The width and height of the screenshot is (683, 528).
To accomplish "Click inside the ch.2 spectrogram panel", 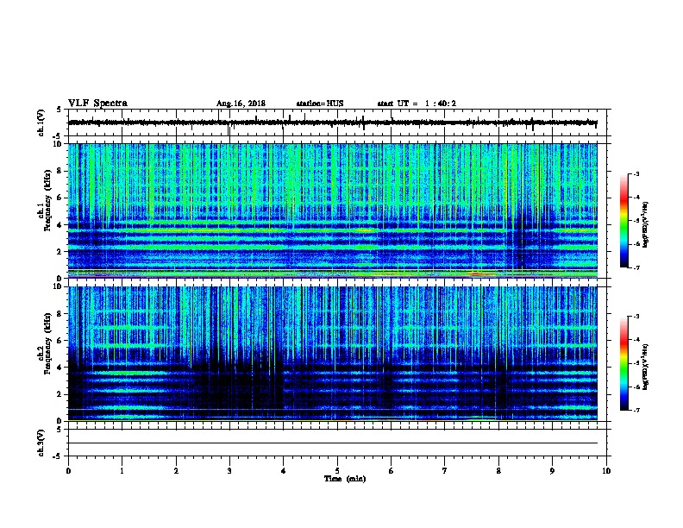I will pyautogui.click(x=333, y=354).
